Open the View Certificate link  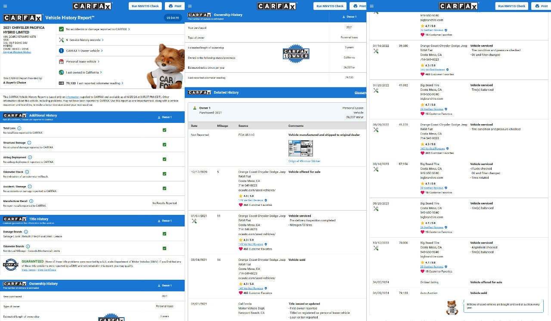coord(47,270)
